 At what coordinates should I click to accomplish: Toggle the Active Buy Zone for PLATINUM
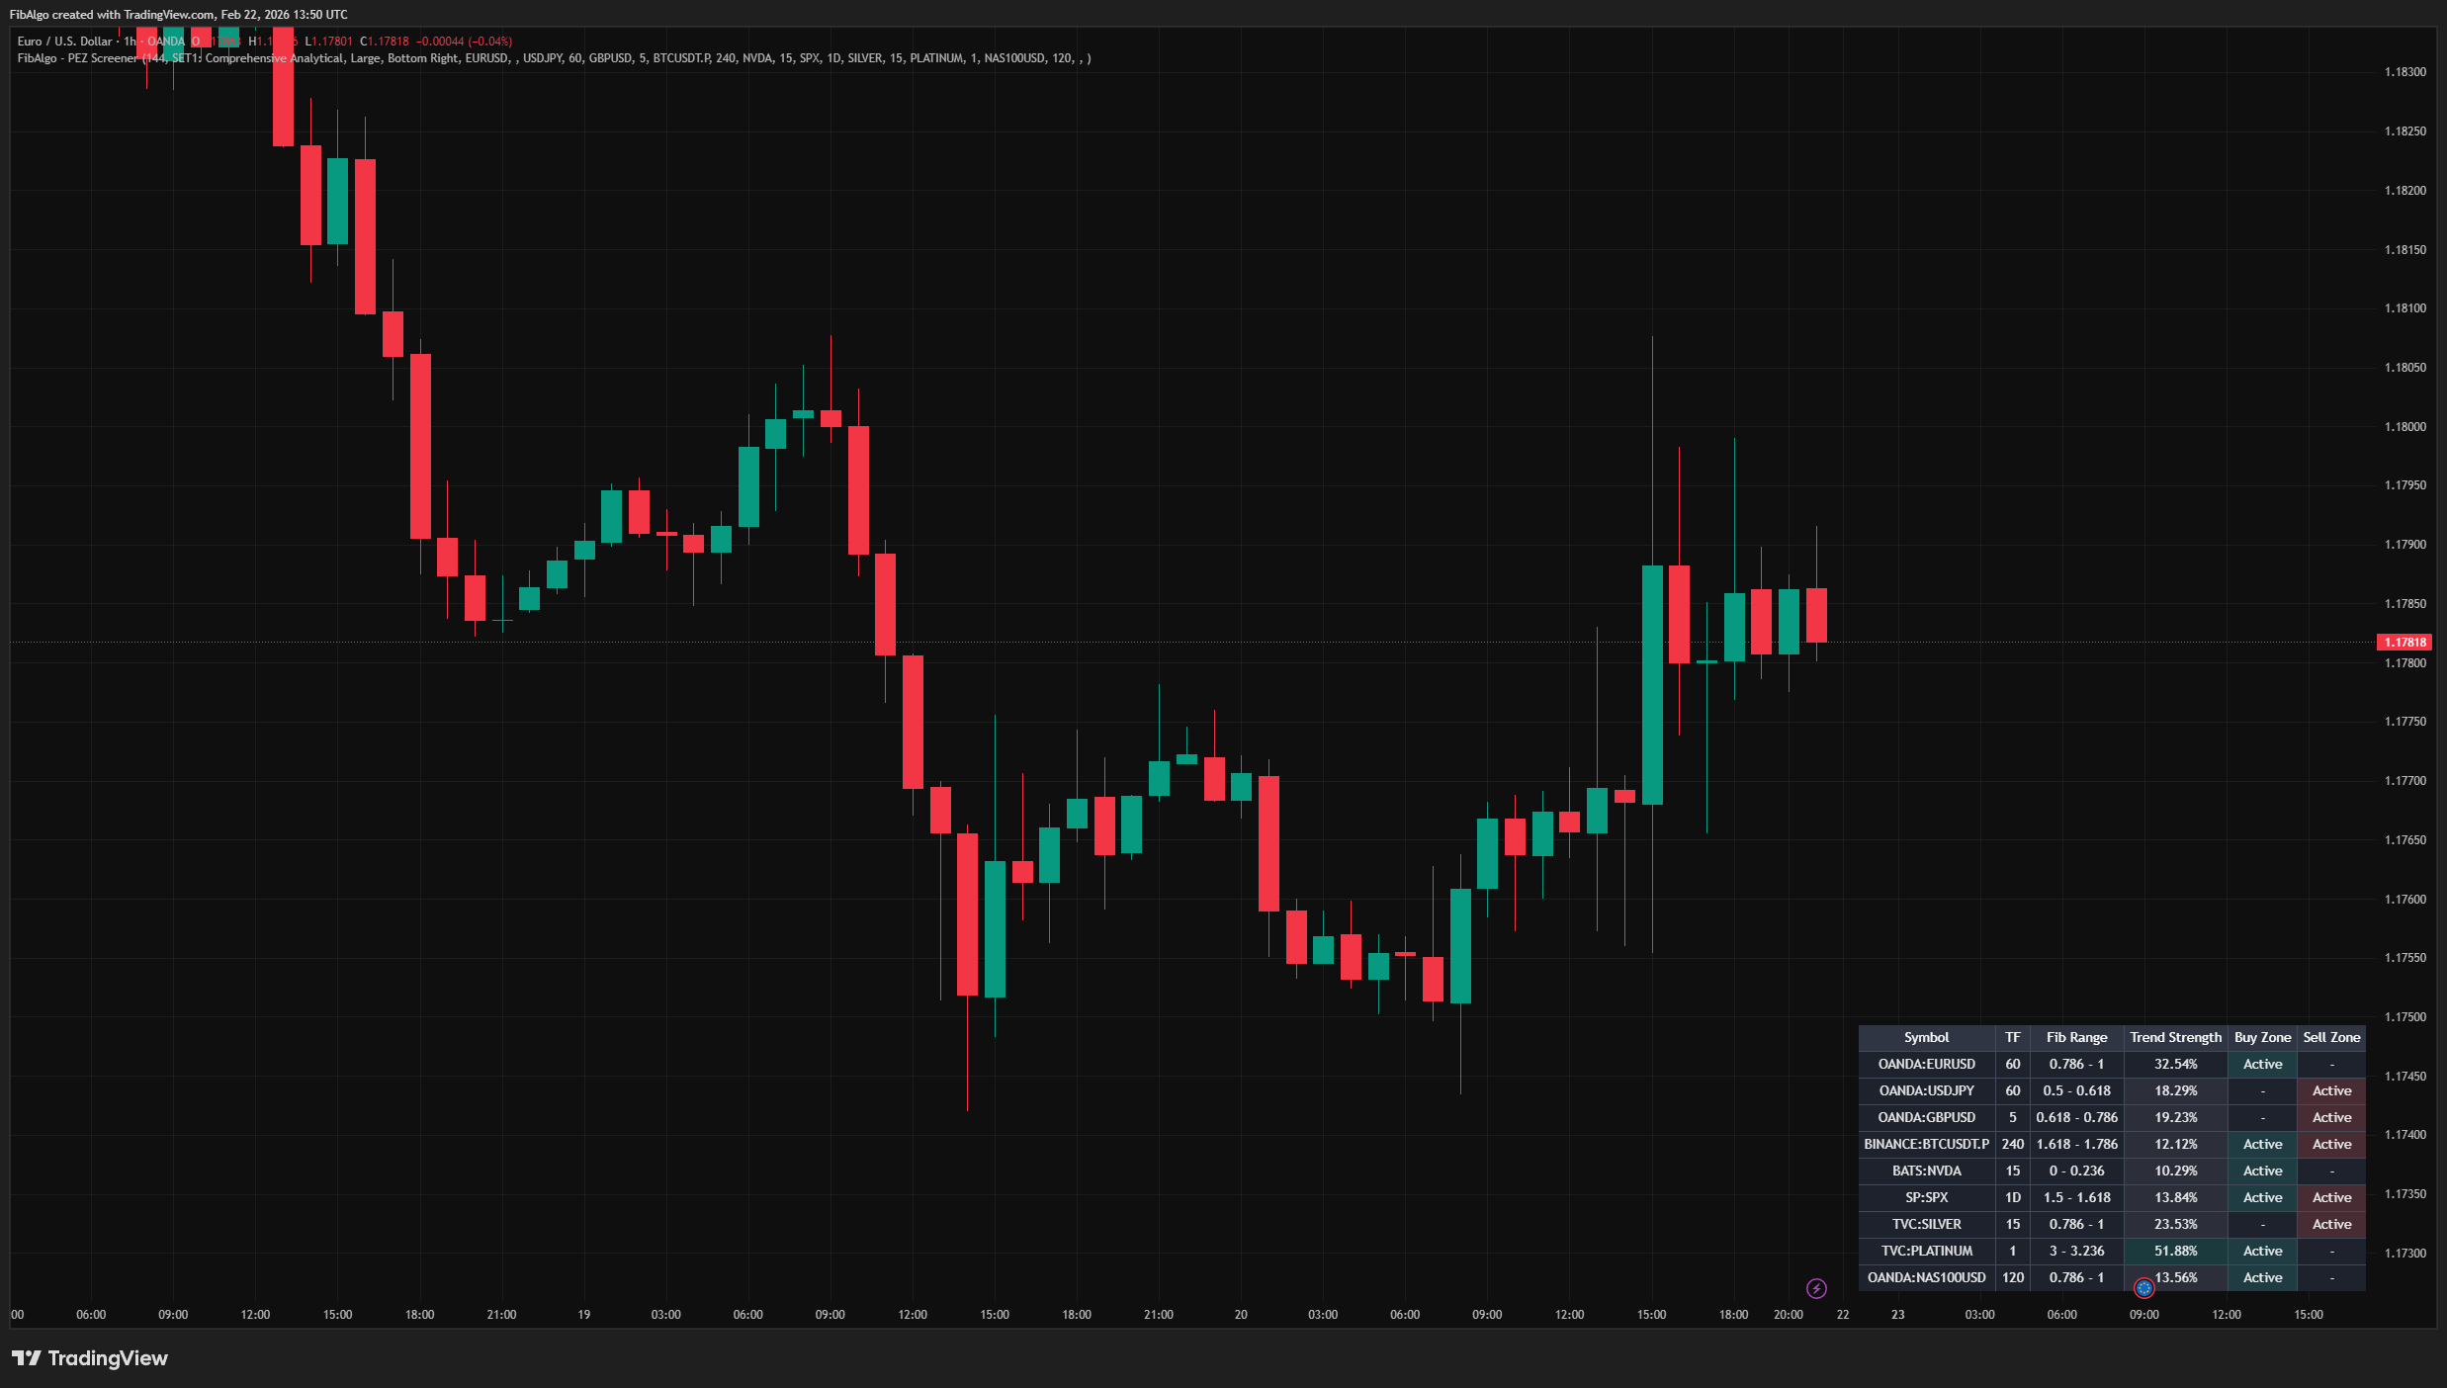pos(2262,1251)
